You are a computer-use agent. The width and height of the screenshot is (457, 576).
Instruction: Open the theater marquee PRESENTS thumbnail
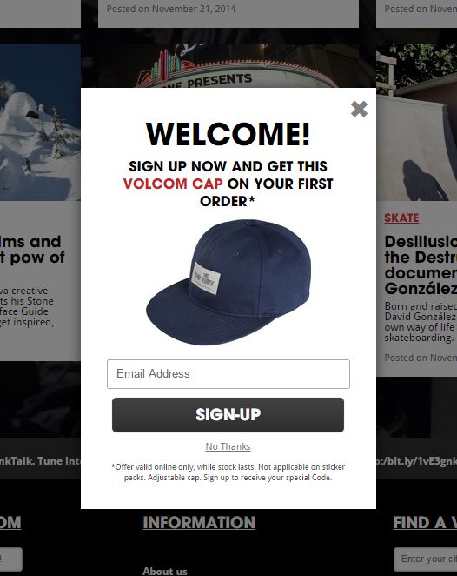[x=228, y=66]
